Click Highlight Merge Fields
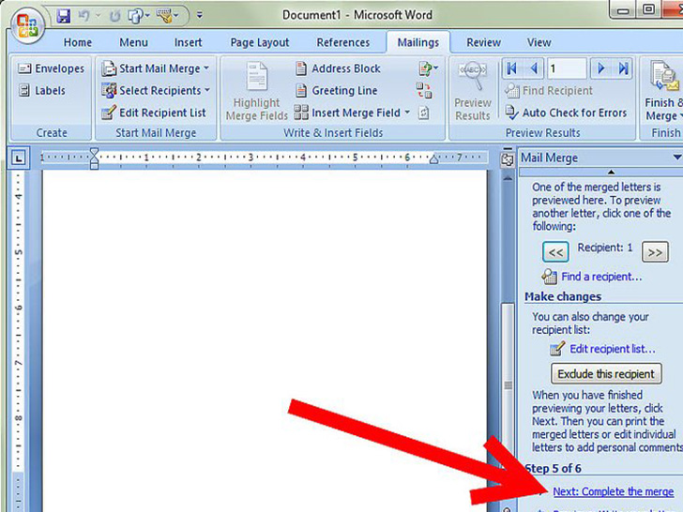Screen dimensions: 683x512 pyautogui.click(x=256, y=92)
